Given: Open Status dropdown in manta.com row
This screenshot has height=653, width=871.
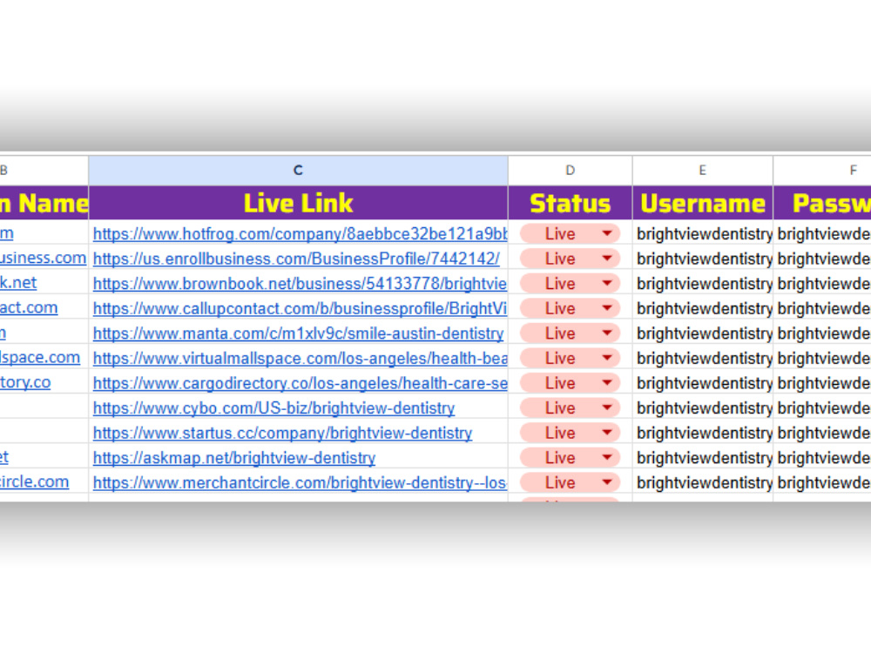Looking at the screenshot, I should point(607,333).
